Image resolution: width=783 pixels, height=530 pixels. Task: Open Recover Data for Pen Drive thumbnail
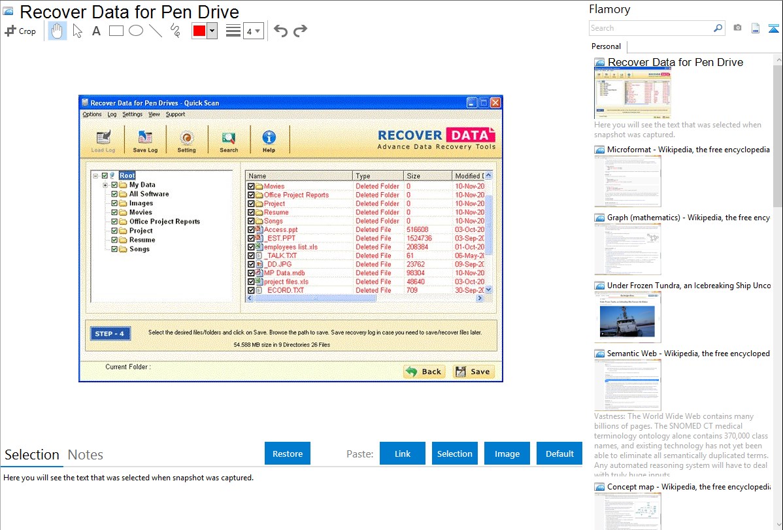(632, 93)
